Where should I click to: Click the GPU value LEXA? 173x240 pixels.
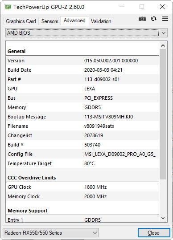coord(90,89)
